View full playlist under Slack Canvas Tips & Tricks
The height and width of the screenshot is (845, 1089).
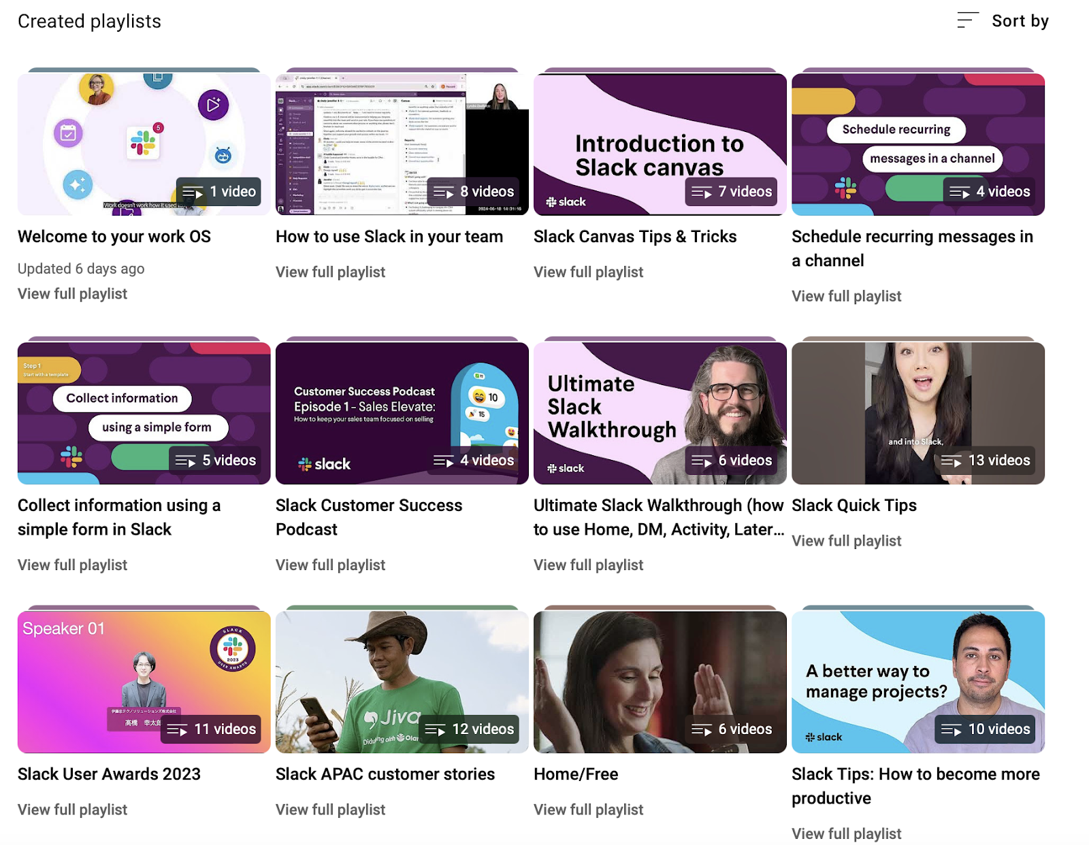pos(588,272)
